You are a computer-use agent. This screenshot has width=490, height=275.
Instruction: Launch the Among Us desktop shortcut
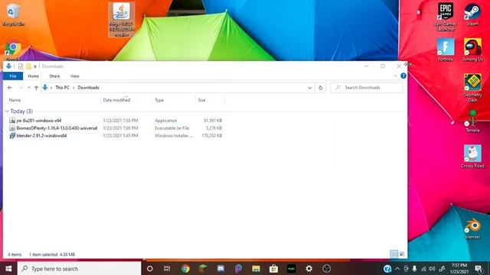point(472,50)
